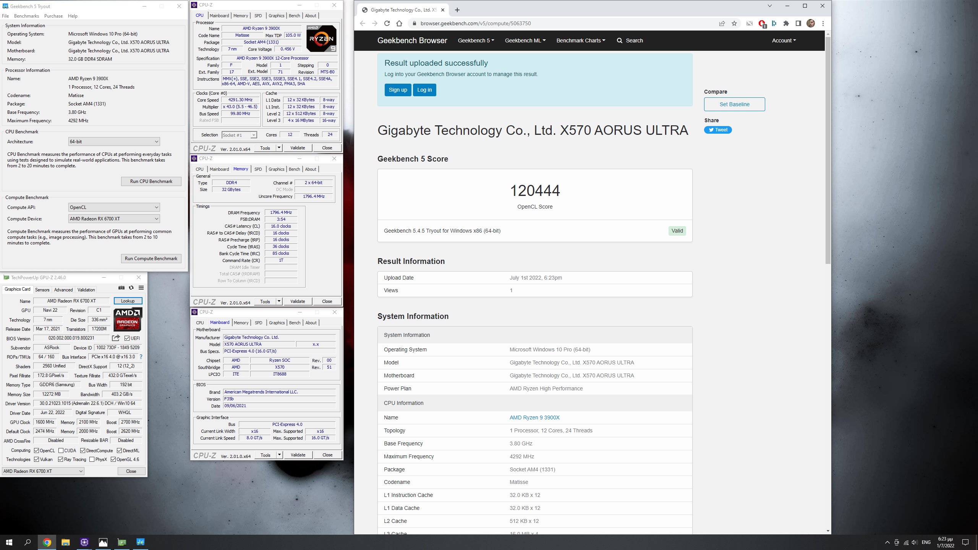Go back in the Chrome browser
This screenshot has width=978, height=550.
coord(363,23)
